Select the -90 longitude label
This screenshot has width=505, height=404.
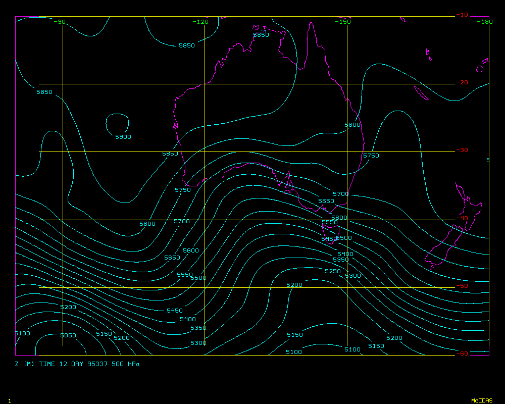click(60, 22)
